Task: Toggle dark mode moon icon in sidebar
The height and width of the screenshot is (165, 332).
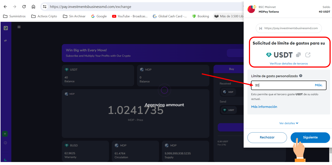Action: (5, 160)
